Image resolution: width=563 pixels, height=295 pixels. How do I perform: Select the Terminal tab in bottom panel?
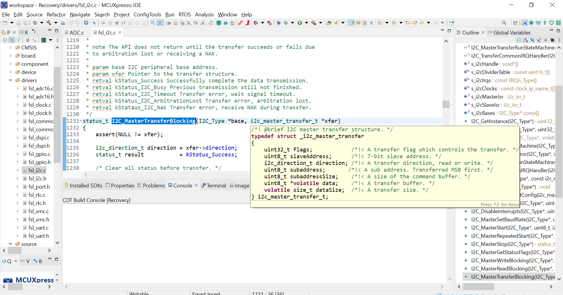click(216, 185)
